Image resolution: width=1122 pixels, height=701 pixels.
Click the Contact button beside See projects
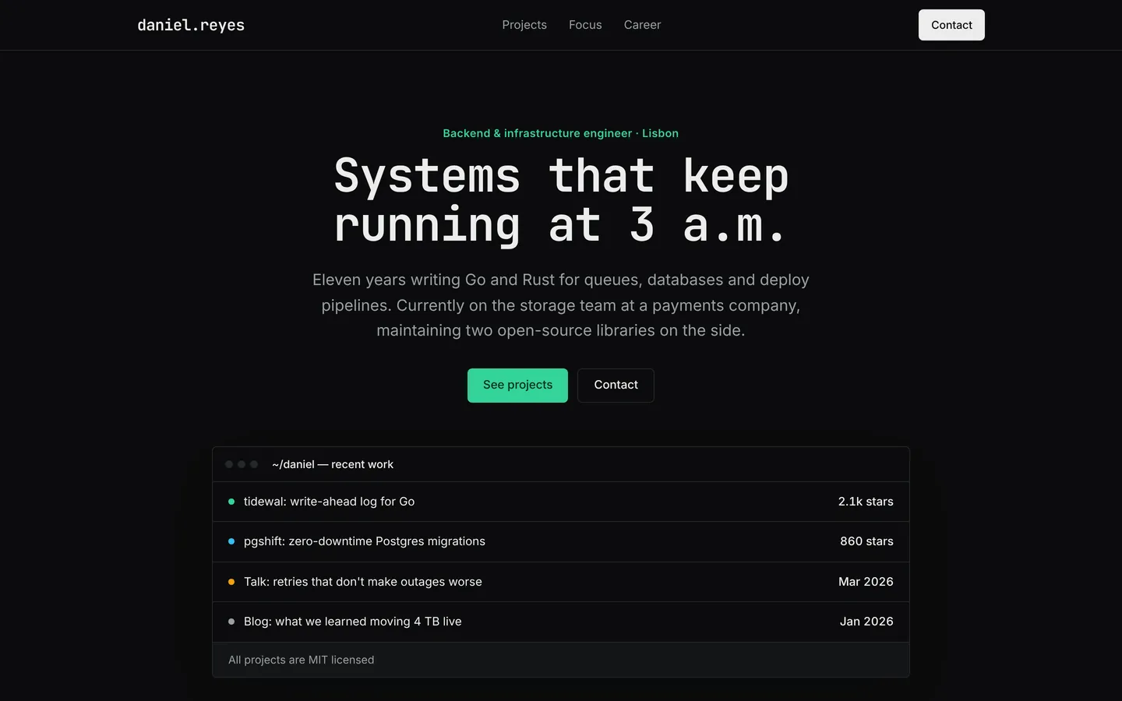pos(616,386)
